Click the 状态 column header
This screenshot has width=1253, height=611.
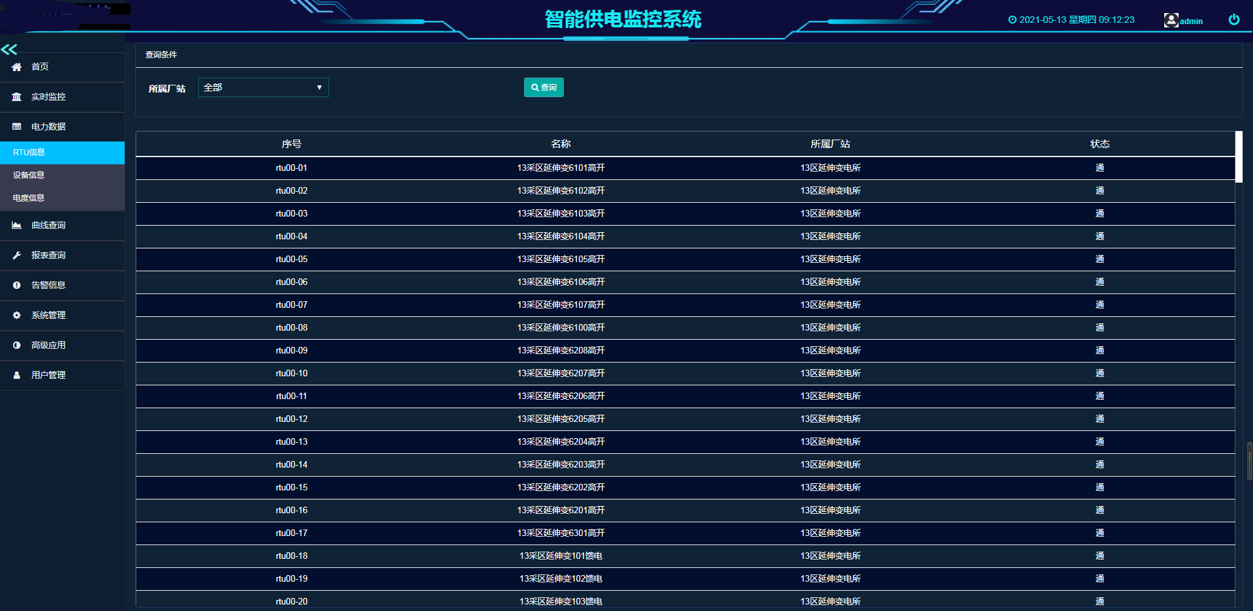point(1100,144)
